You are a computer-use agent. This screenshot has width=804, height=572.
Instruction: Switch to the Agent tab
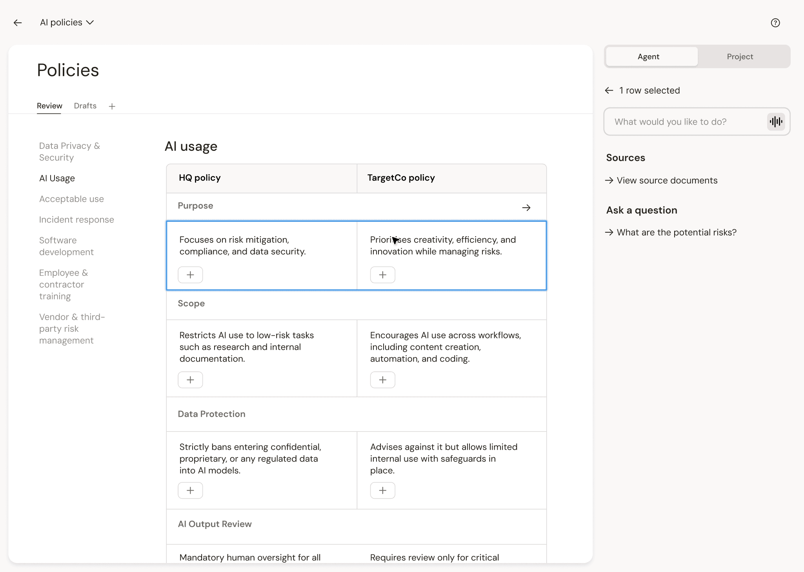coord(652,57)
